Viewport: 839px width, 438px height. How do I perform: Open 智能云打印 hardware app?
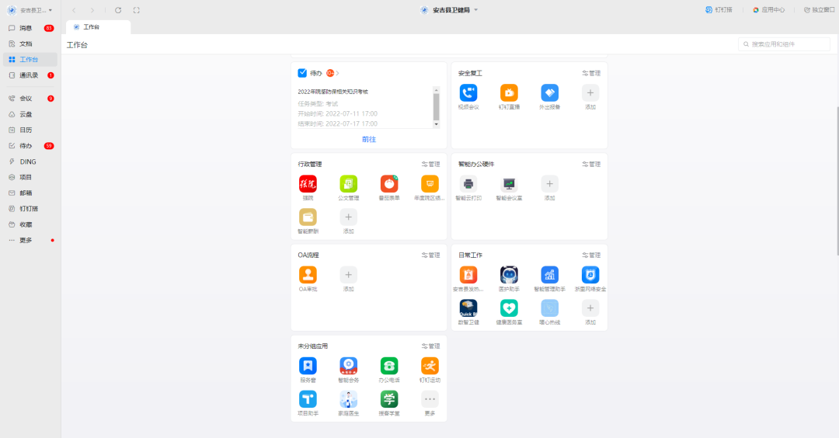click(468, 184)
